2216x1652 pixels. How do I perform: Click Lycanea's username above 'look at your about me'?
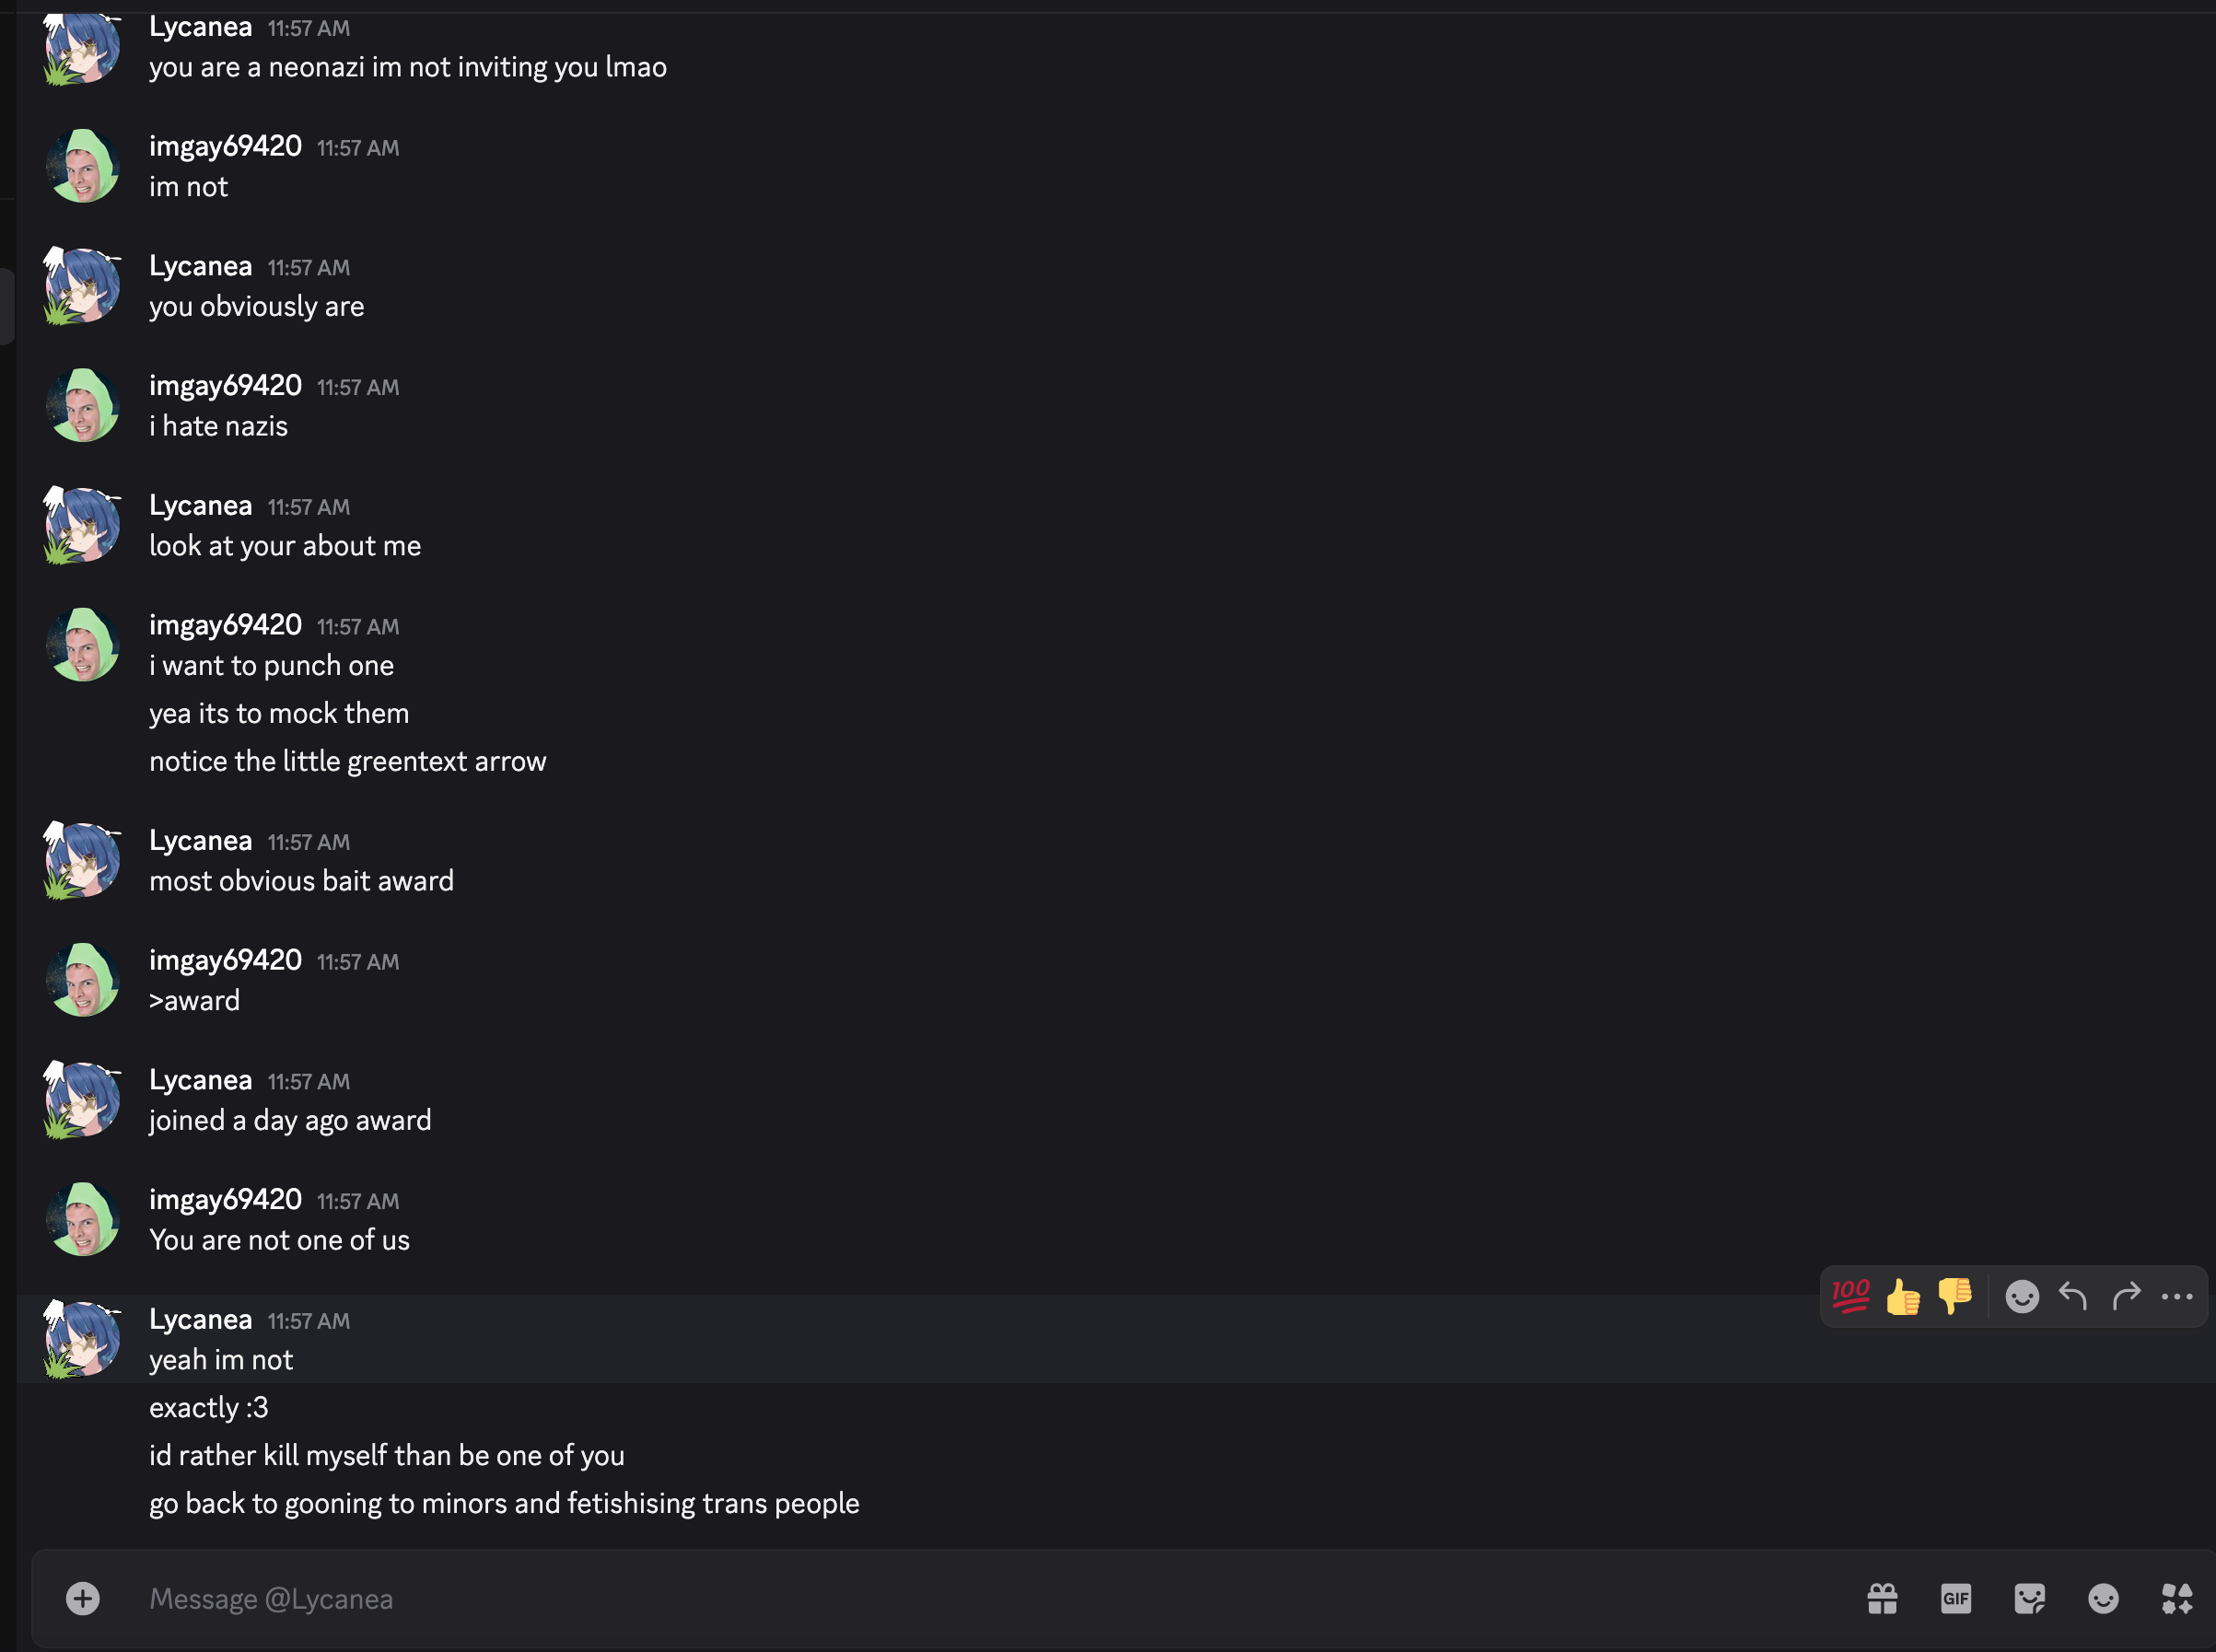[200, 505]
